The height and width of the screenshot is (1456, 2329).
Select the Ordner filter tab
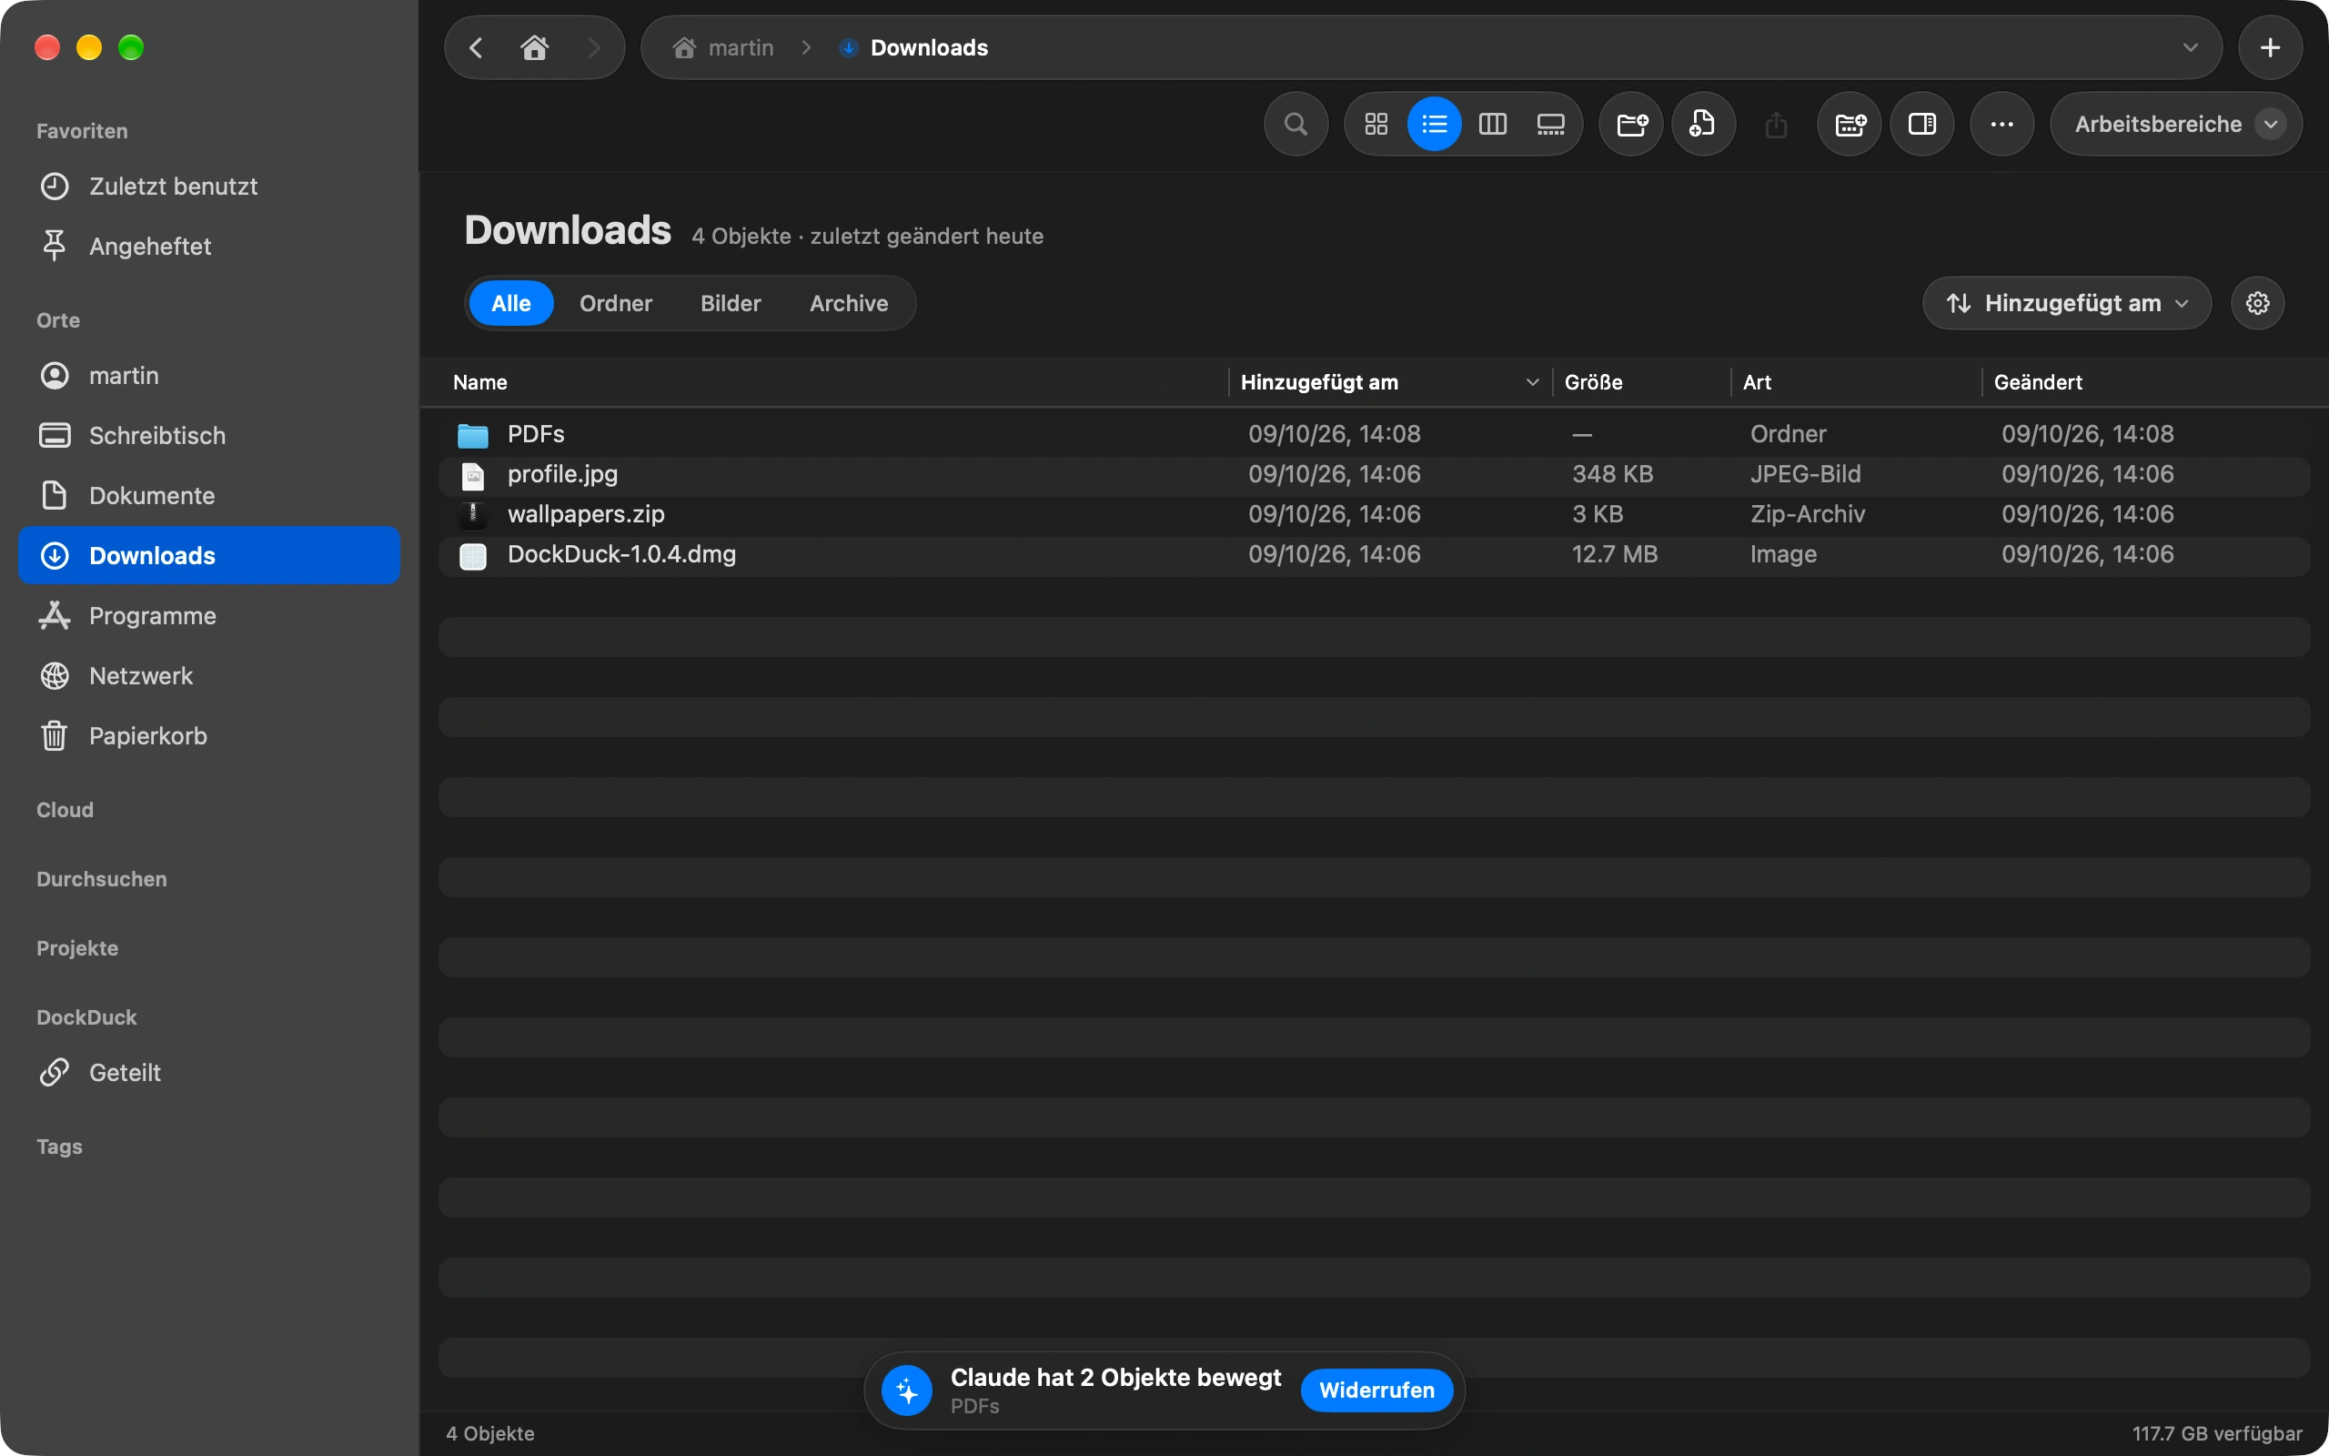616,303
